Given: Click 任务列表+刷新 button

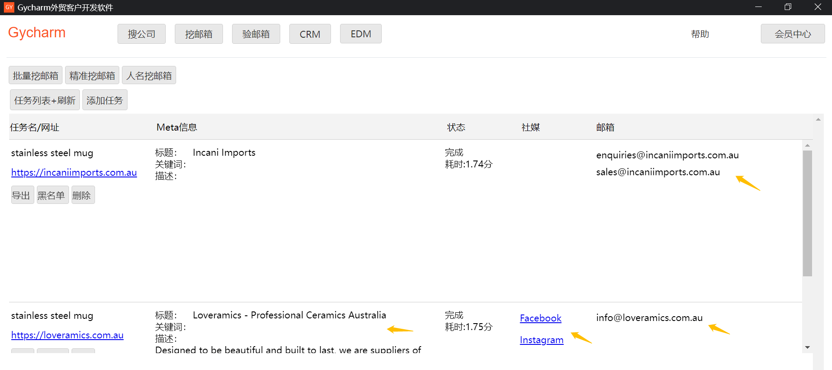Looking at the screenshot, I should tap(45, 100).
